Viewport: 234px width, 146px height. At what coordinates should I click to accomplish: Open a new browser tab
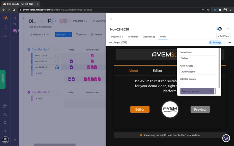44,4
